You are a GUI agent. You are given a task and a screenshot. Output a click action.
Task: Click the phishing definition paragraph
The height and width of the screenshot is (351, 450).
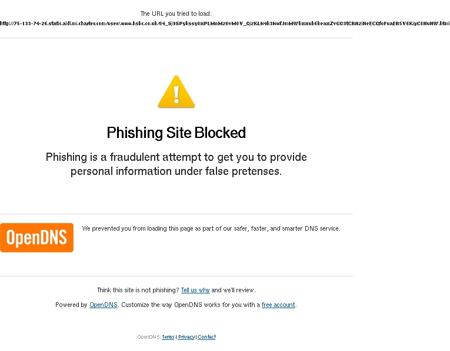176,164
